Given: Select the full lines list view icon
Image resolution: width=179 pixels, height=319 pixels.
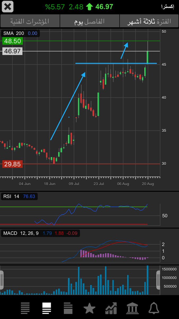Looking at the screenshot, I should pyautogui.click(x=25, y=308).
